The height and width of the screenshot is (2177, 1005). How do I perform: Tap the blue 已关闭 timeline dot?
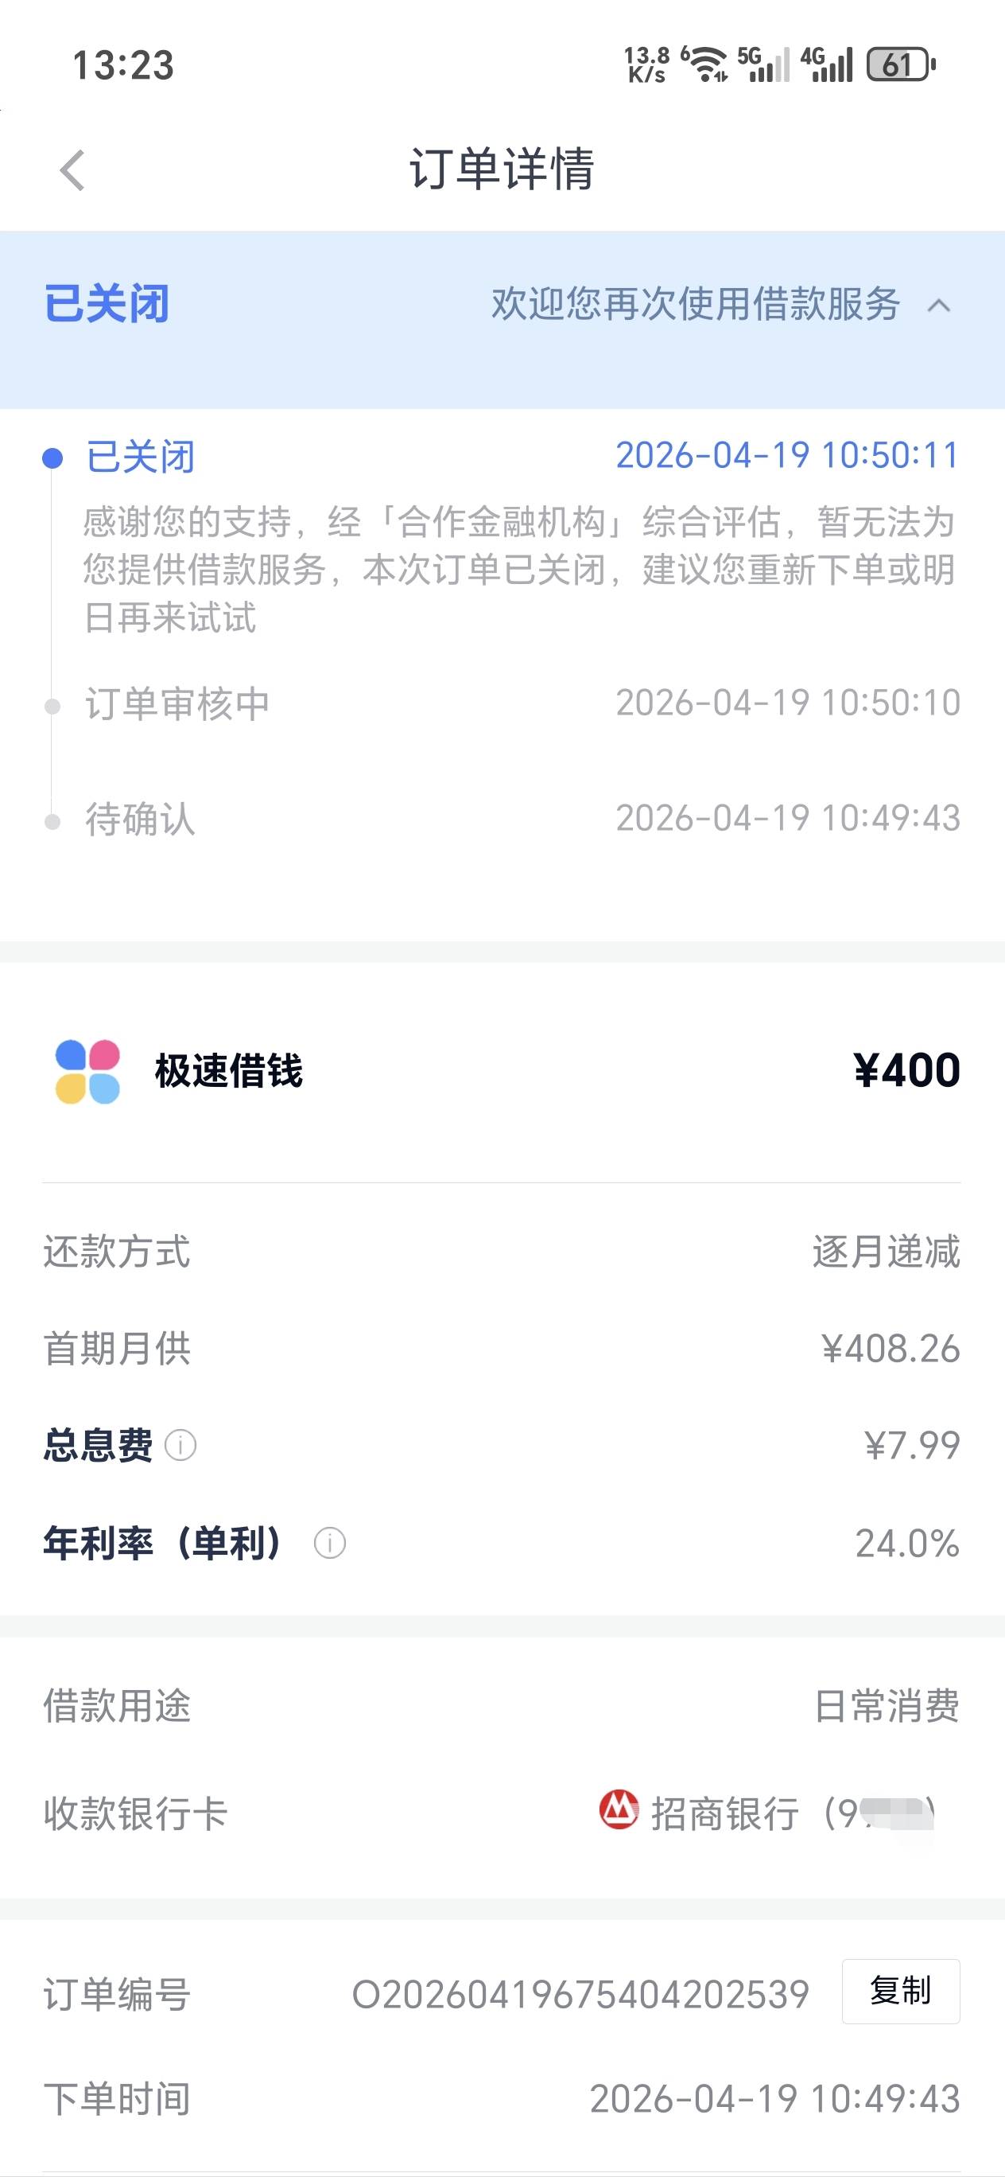pos(52,458)
